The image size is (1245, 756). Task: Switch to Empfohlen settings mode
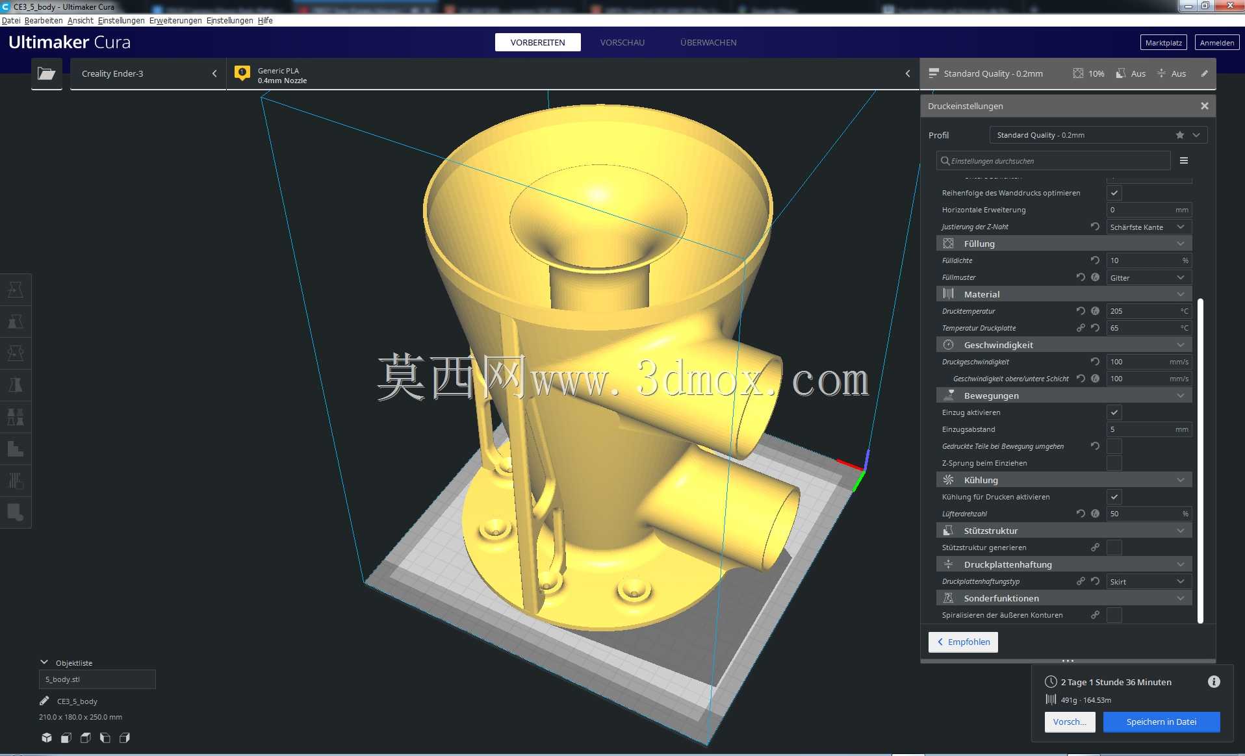pyautogui.click(x=963, y=642)
